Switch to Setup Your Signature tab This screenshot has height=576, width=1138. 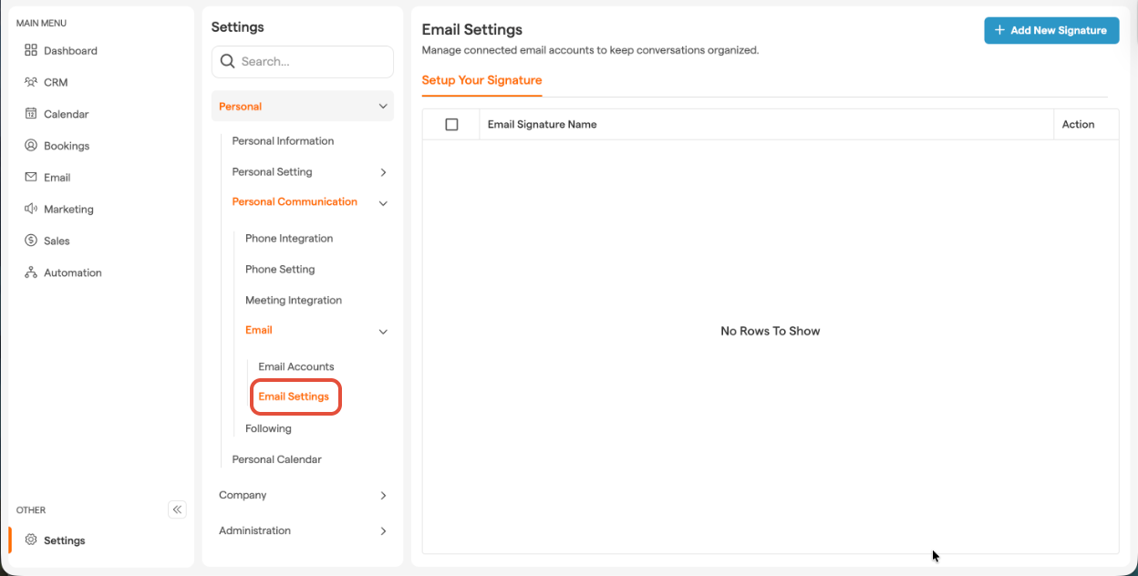(481, 80)
